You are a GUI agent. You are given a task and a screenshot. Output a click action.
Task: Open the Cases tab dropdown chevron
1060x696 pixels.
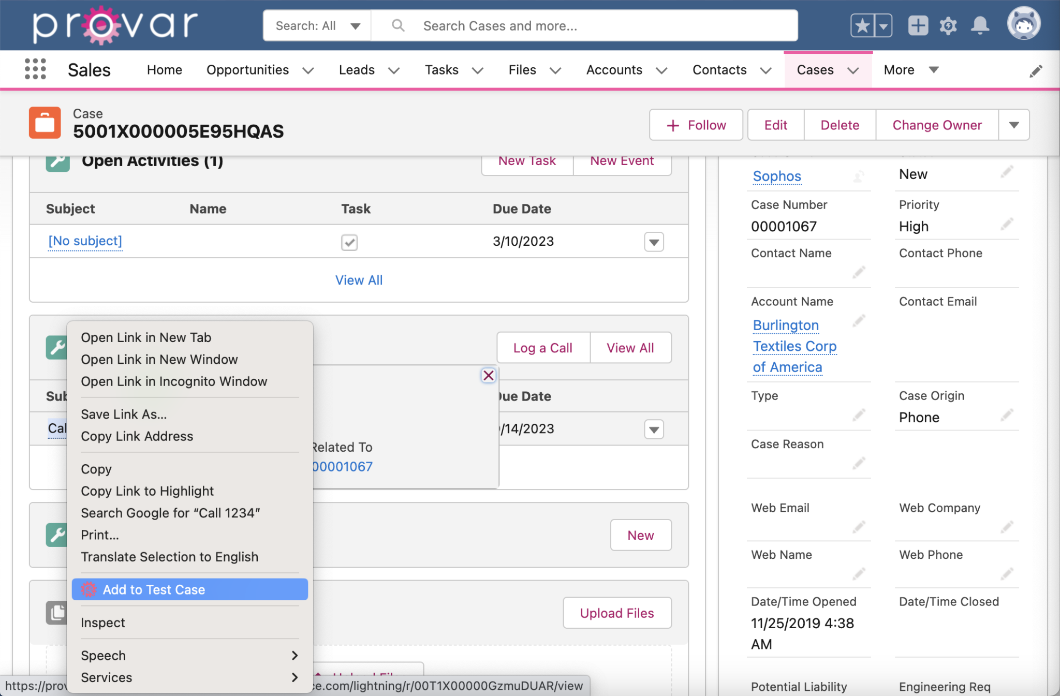(854, 70)
